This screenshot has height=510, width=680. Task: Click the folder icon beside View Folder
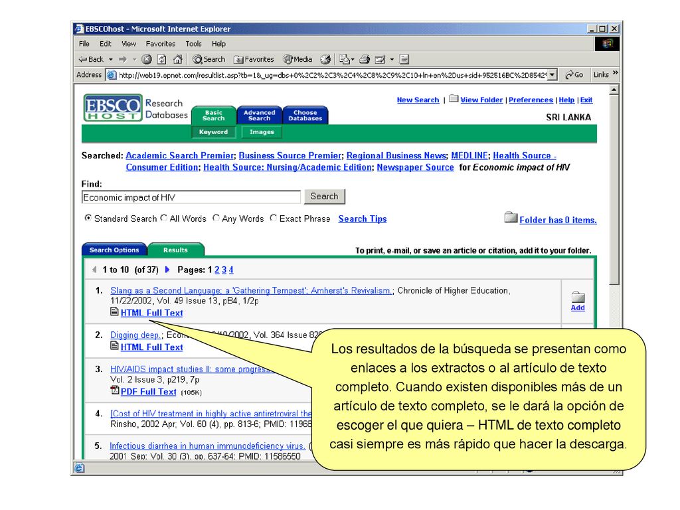454,98
